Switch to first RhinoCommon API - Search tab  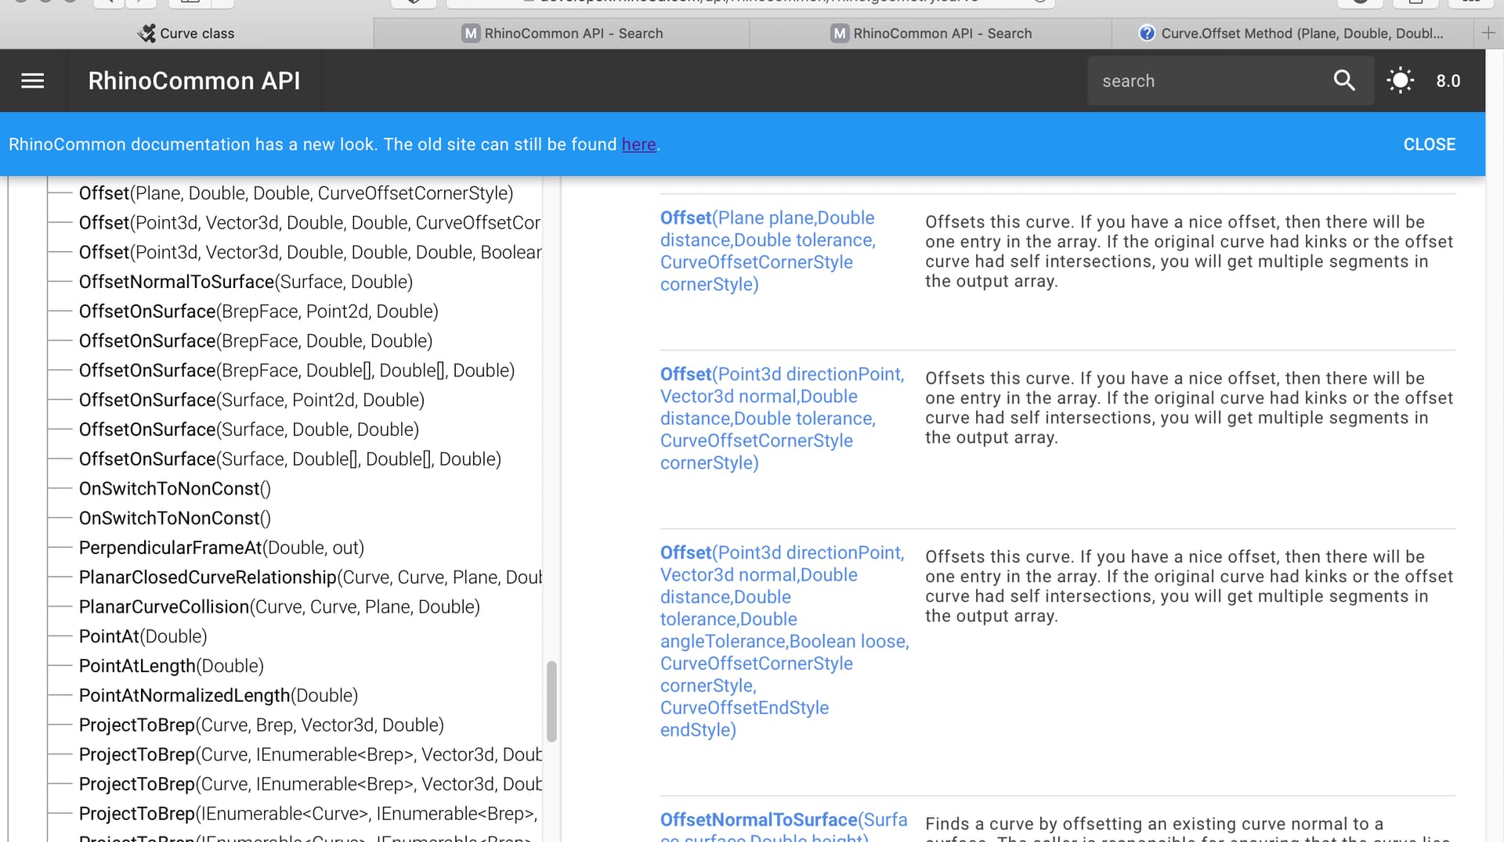pyautogui.click(x=562, y=33)
